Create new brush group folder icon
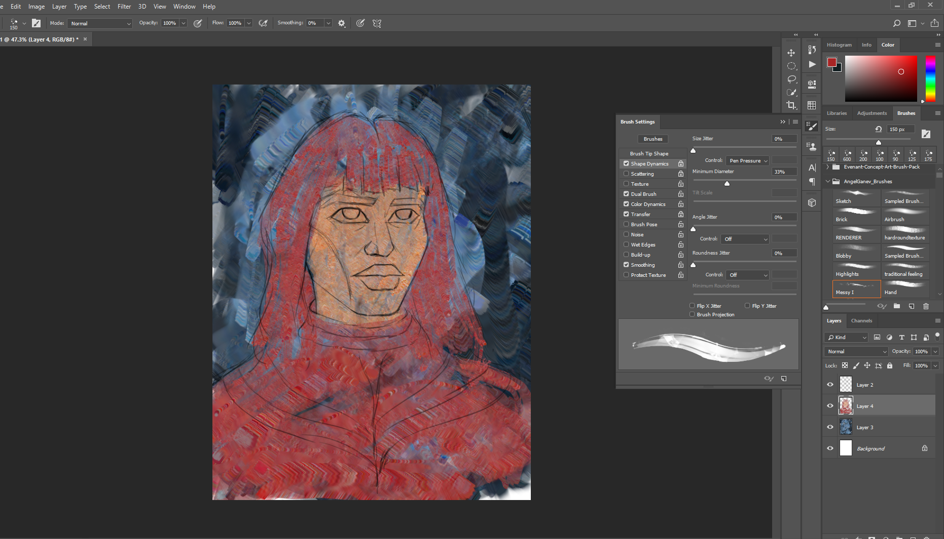The width and height of the screenshot is (944, 539). click(896, 306)
